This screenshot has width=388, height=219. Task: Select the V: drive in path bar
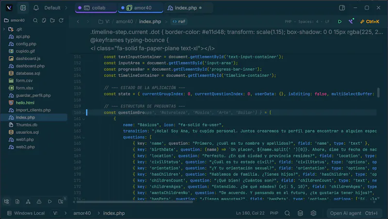[x=55, y=213]
